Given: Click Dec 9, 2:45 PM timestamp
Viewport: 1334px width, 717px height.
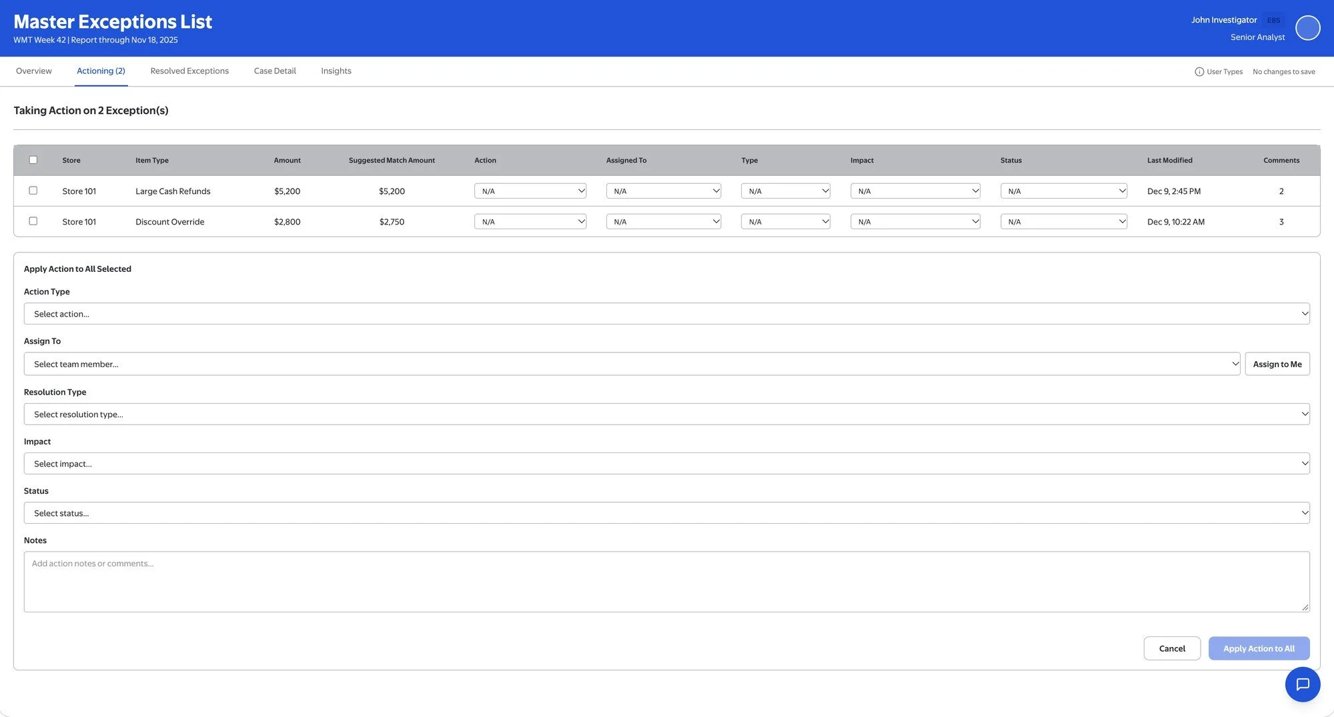Looking at the screenshot, I should (x=1173, y=191).
